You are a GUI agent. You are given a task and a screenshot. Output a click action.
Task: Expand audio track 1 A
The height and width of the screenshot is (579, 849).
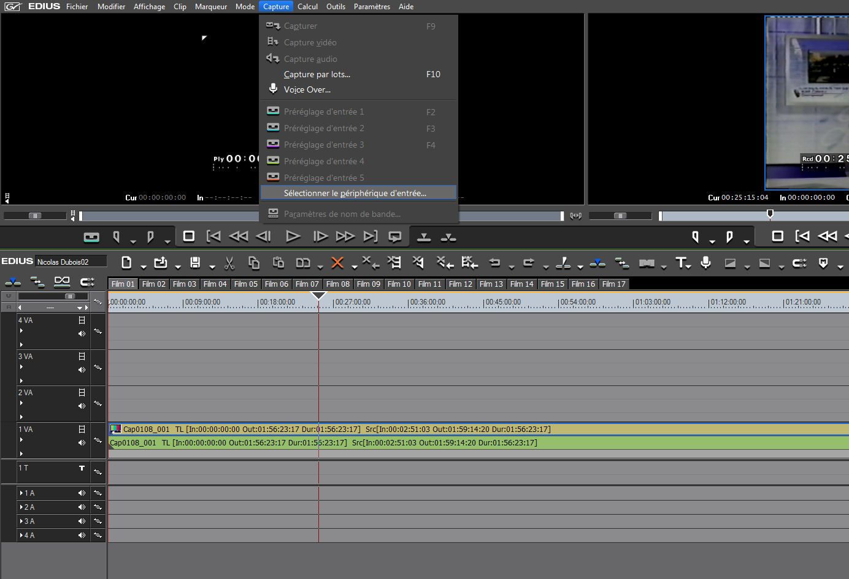coord(21,493)
